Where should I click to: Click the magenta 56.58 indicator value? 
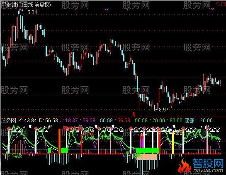pyautogui.click(x=89, y=121)
